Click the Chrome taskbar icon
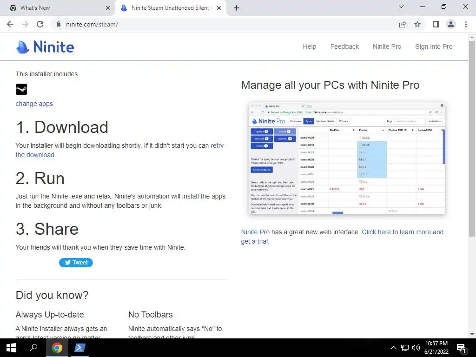Screen dimensions: 476x357 57,348
